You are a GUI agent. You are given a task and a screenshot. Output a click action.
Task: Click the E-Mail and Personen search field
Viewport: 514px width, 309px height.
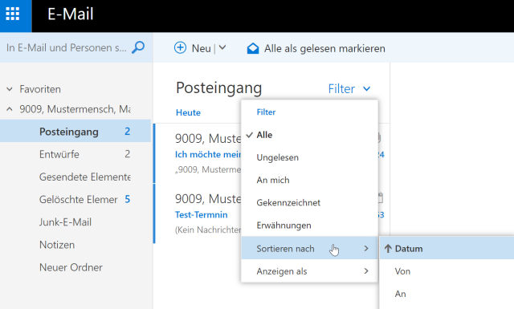[66, 48]
